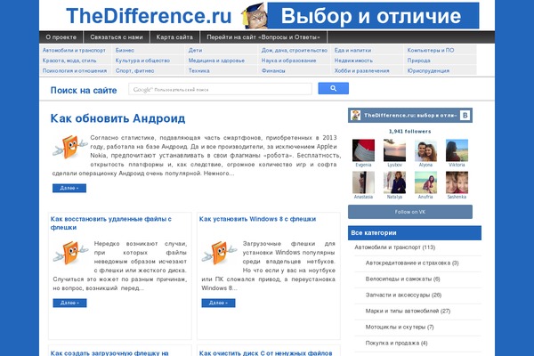This screenshot has width=534, height=356.
Task: Select the Юриспруденция category
Action: [x=428, y=70]
